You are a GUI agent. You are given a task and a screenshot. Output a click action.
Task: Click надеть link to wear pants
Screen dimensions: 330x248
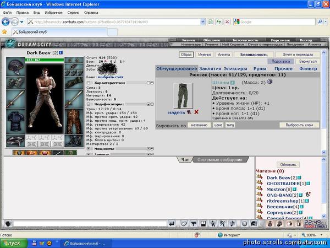[177, 112]
